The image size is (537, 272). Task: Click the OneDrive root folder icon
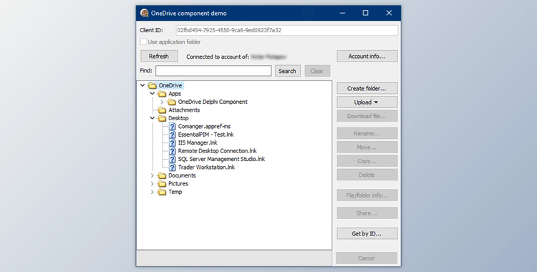pos(153,86)
